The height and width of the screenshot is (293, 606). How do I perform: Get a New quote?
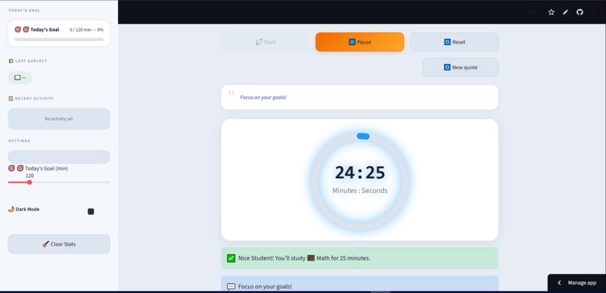click(x=460, y=67)
